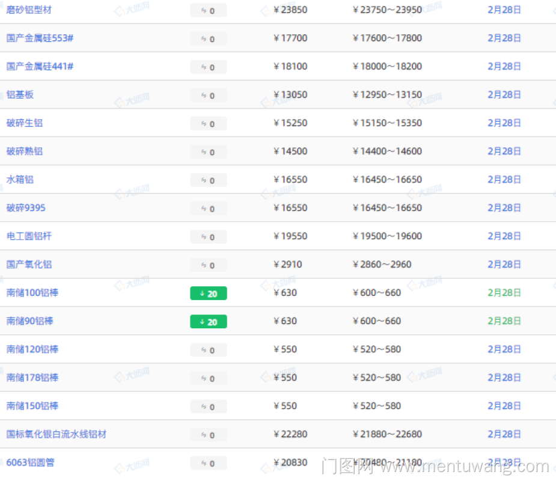Open the 磨砂铝型材 product link
The width and height of the screenshot is (556, 481).
pos(29,10)
